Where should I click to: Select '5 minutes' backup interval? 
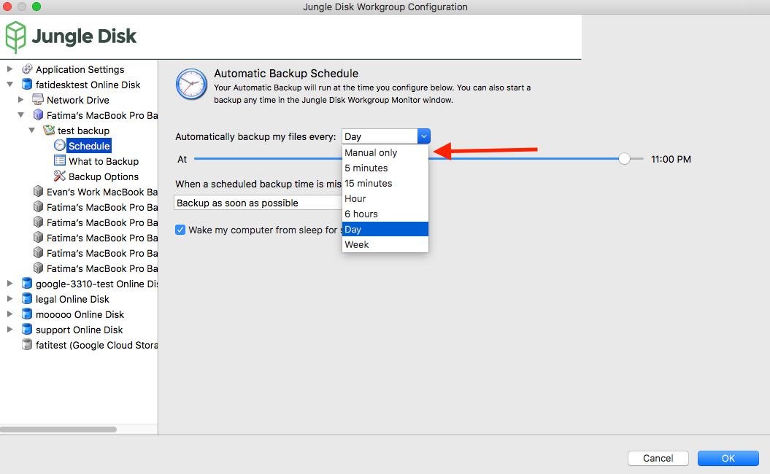point(385,168)
